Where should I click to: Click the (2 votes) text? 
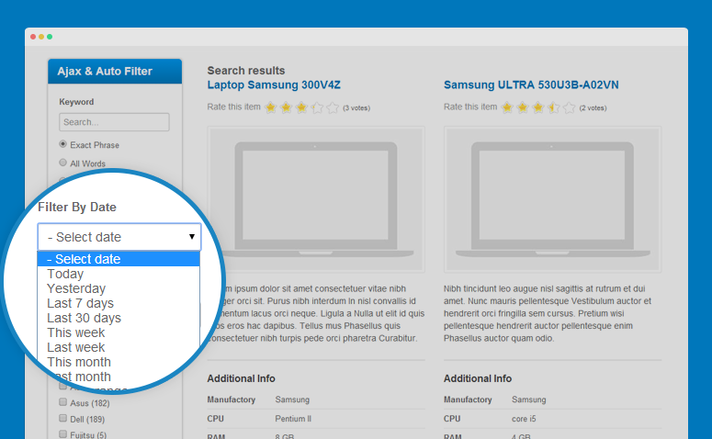pos(593,108)
